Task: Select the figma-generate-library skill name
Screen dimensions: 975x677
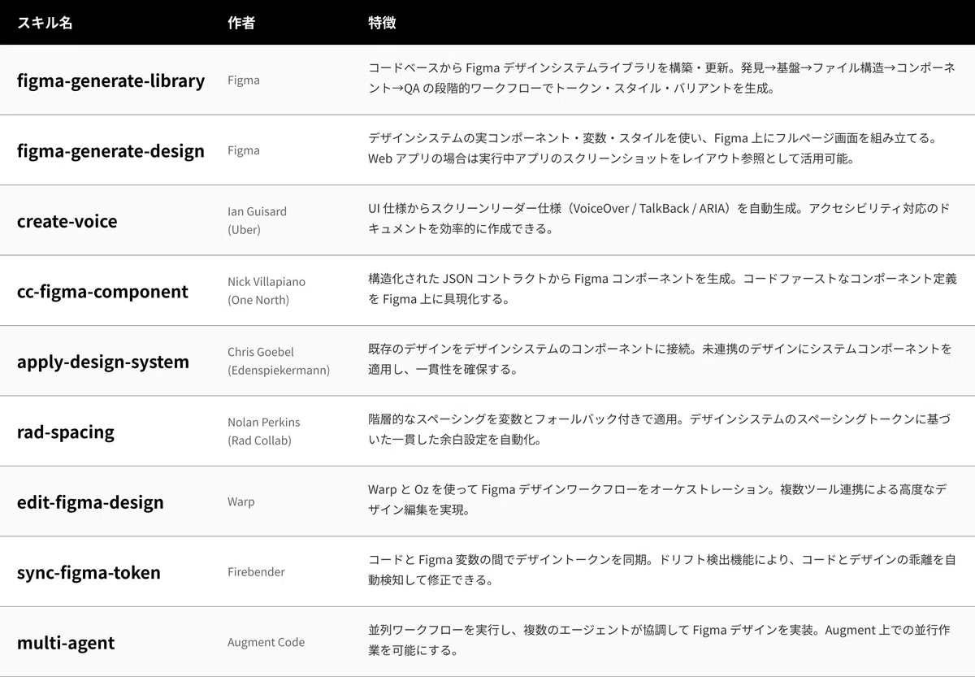Action: tap(110, 80)
